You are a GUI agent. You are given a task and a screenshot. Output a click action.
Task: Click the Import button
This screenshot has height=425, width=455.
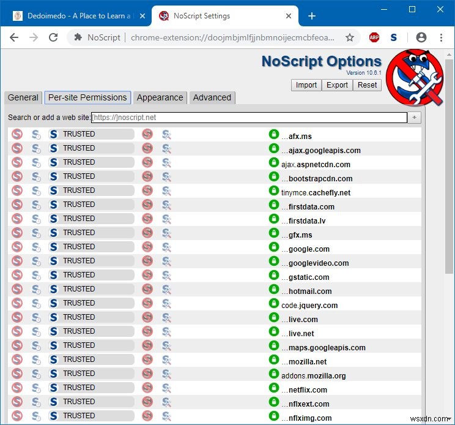tap(306, 85)
